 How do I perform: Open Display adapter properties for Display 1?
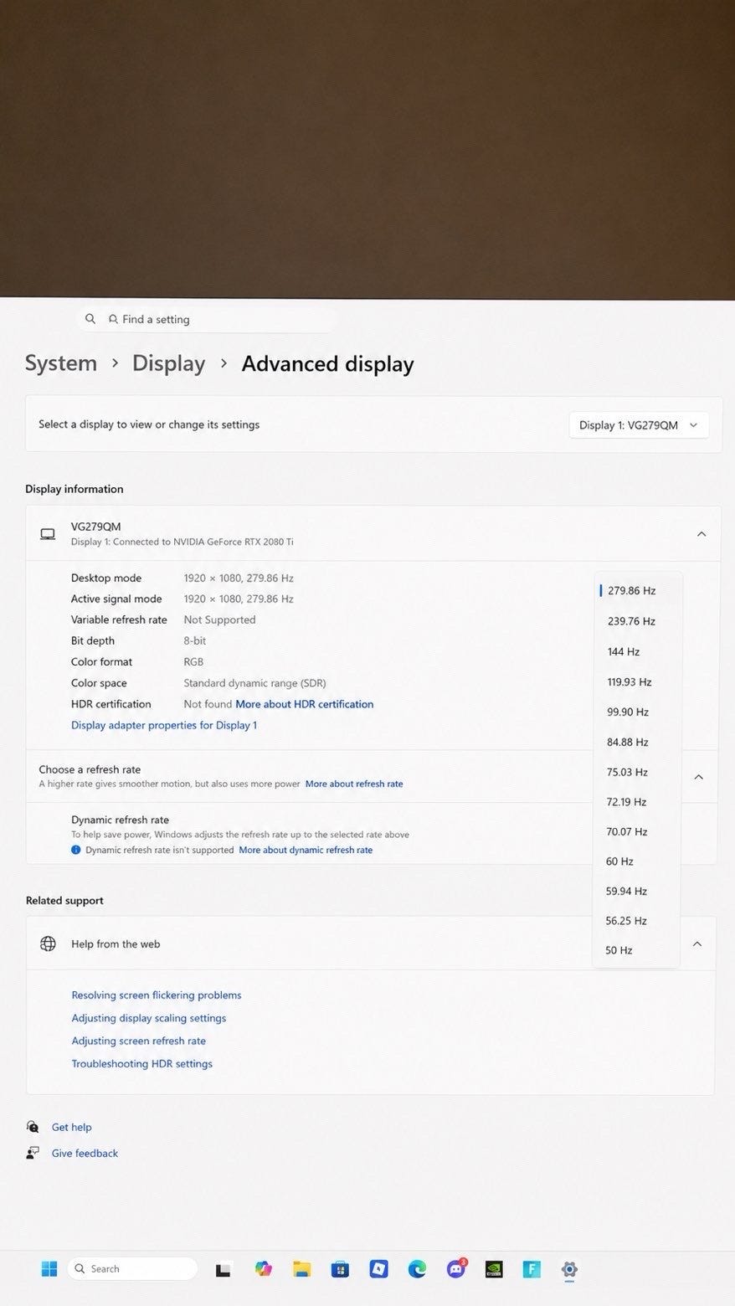tap(164, 725)
